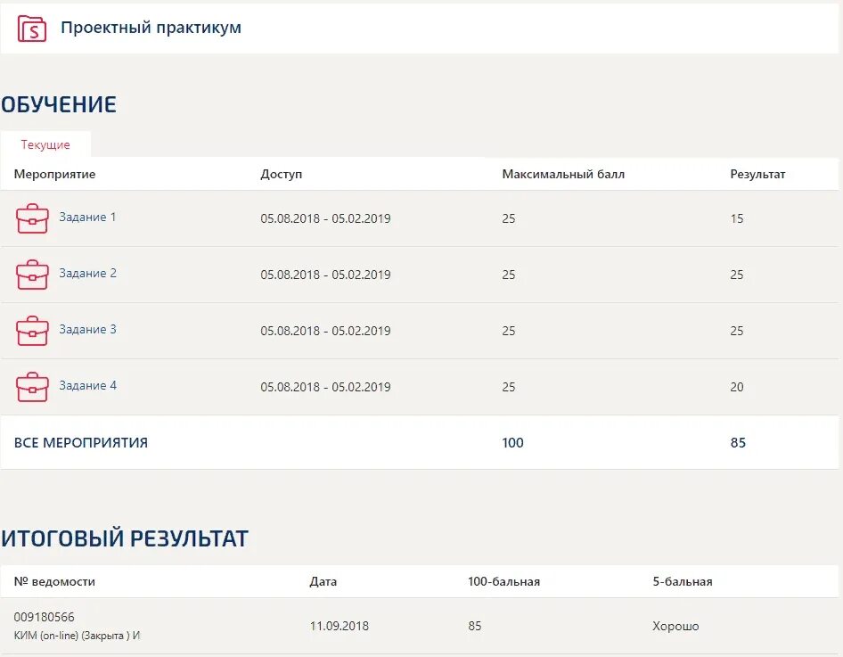Open the Задание 2 link
This screenshot has height=657, width=843.
pyautogui.click(x=87, y=274)
